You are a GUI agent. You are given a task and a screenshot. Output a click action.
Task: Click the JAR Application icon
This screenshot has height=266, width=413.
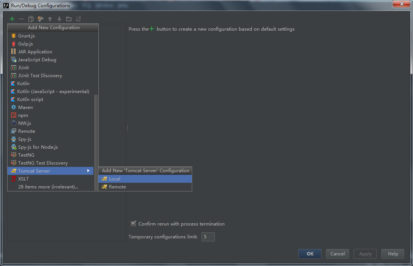[x=14, y=52]
